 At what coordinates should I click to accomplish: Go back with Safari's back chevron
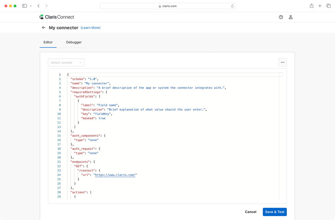(38, 6)
